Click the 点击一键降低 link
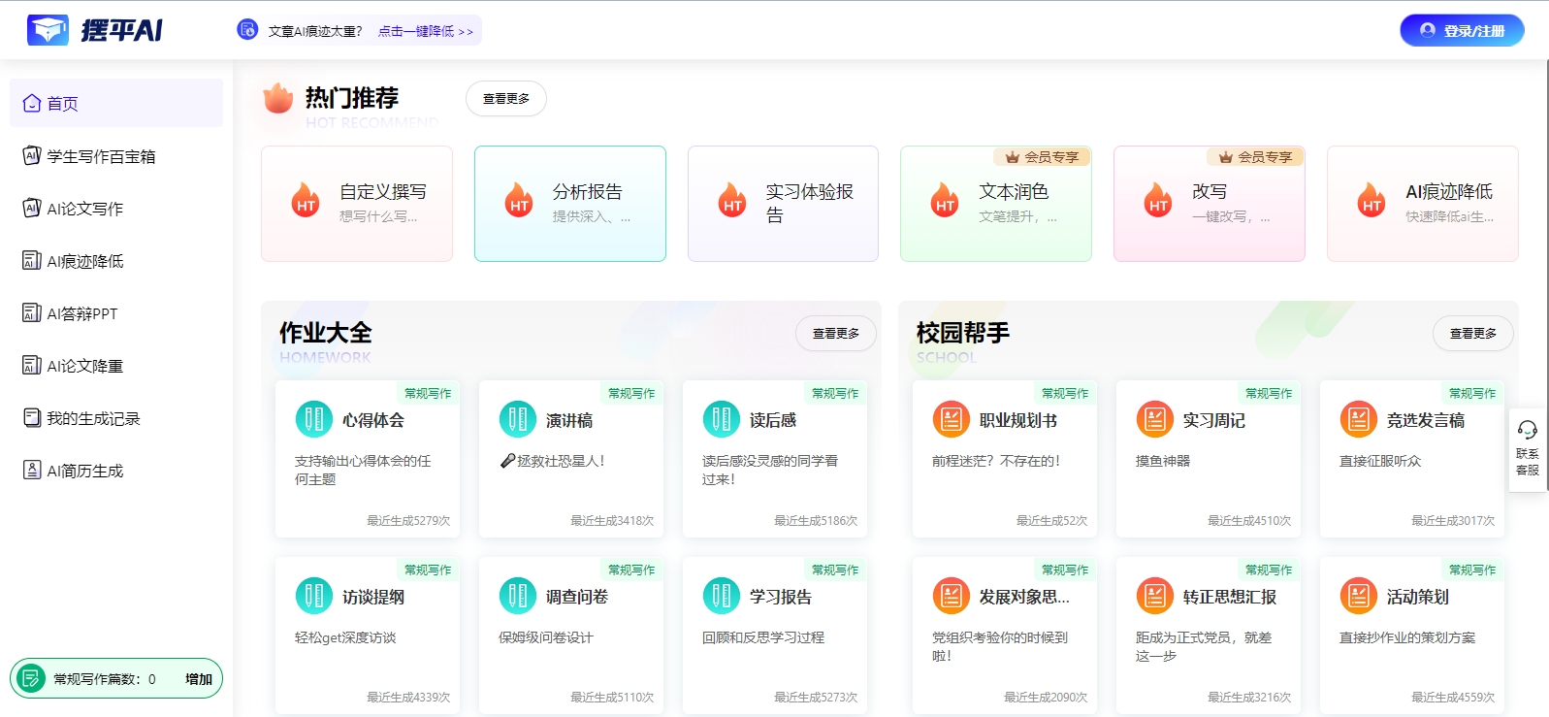This screenshot has height=717, width=1549. pos(426,31)
